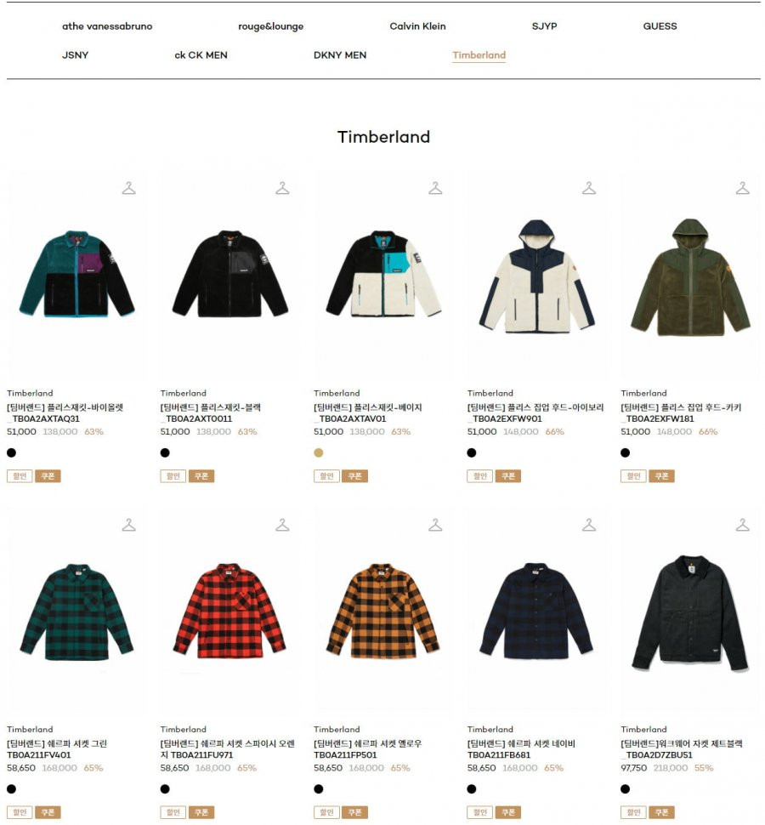This screenshot has height=825, width=765.
Task: Switch to the GUESS brand tab
Action: [x=660, y=26]
